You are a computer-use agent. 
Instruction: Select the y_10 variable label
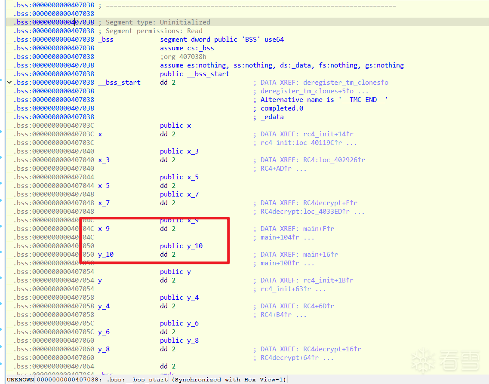[x=106, y=255]
